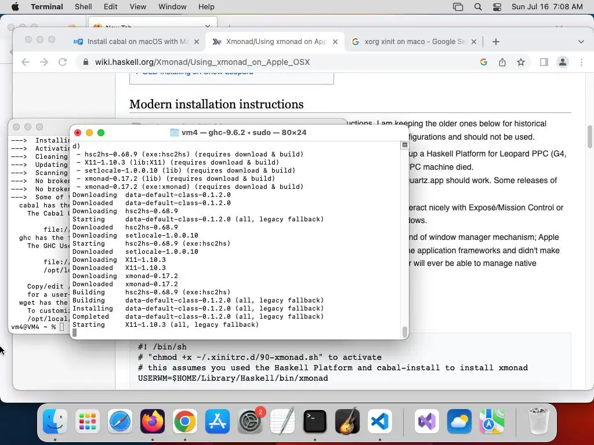Open Finder from the Dock
This screenshot has height=445, width=594.
click(55, 421)
